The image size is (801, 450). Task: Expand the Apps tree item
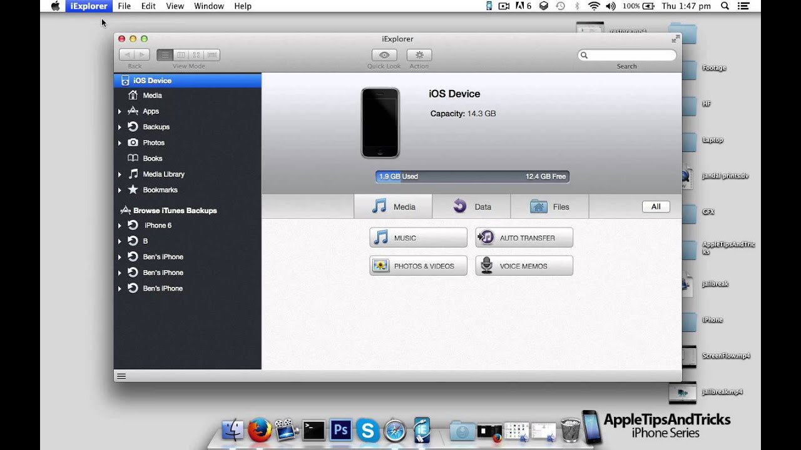coord(120,111)
